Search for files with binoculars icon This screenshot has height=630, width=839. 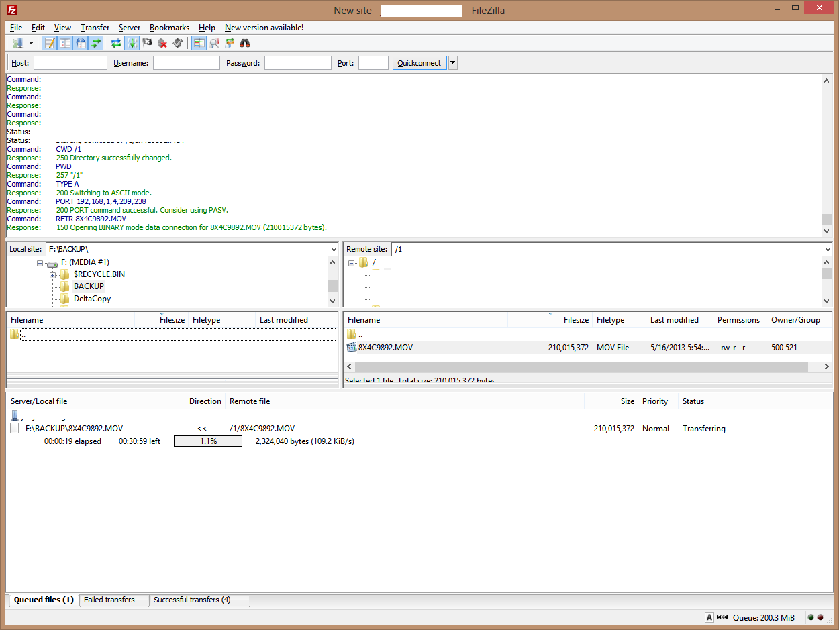click(x=245, y=43)
